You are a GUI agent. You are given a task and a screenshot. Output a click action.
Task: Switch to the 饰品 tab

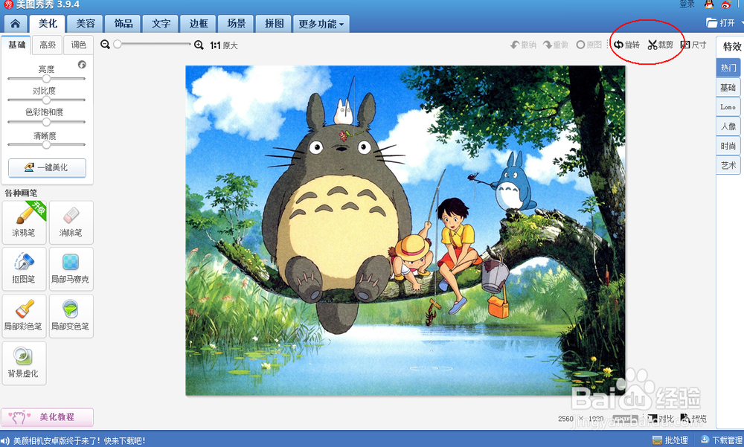pyautogui.click(x=124, y=24)
